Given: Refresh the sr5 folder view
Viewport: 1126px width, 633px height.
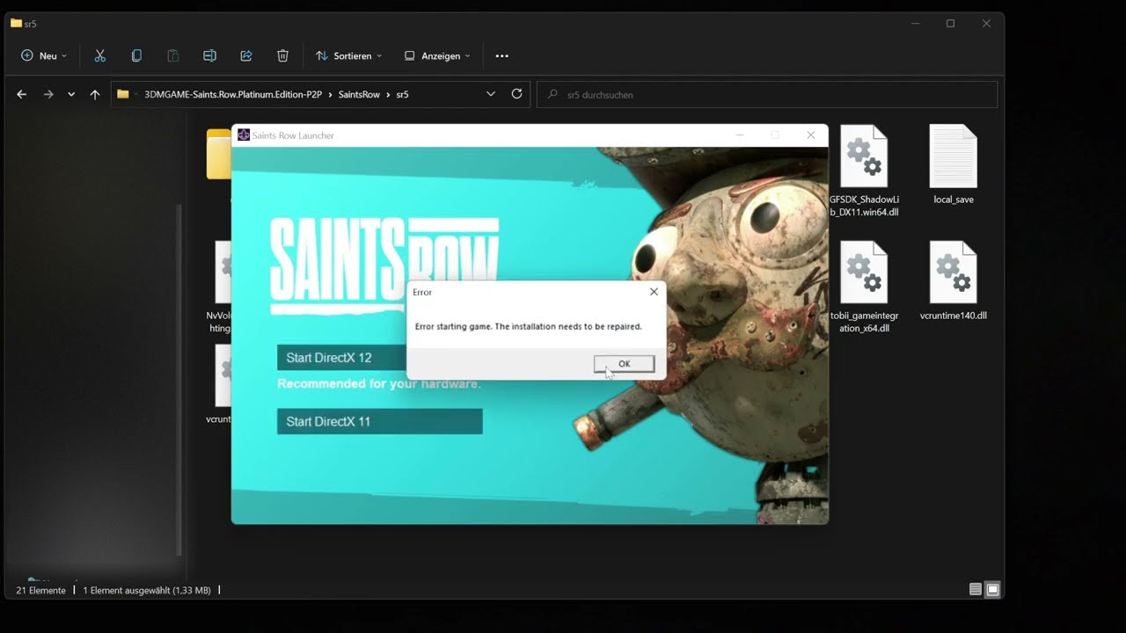Looking at the screenshot, I should click(516, 94).
